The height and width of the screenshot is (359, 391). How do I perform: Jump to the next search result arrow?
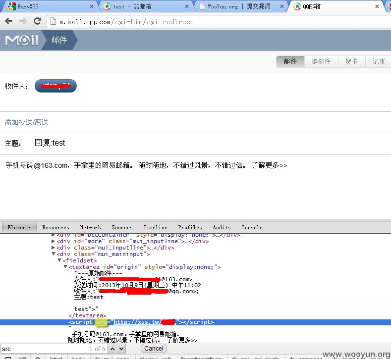pos(121,349)
